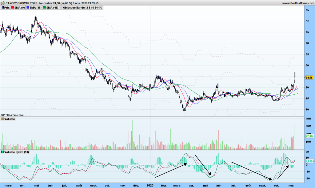Screen dimensions: 315x188
Task: Click the 45 price axis label
Action: pyautogui.click(x=307, y=32)
